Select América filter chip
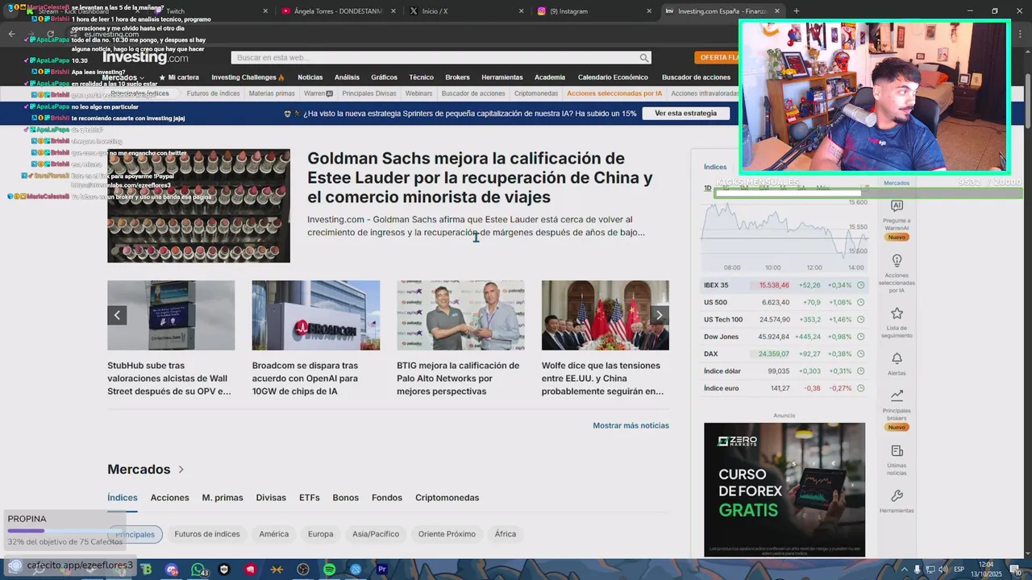 [x=274, y=534]
